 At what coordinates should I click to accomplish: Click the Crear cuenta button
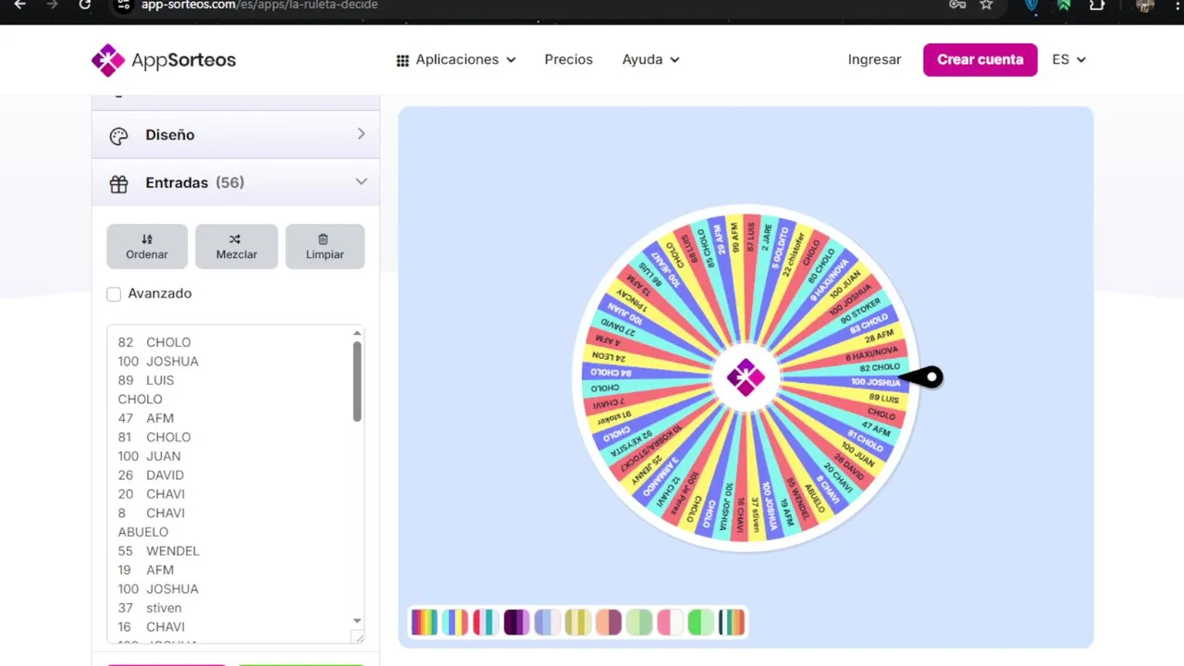coord(980,59)
